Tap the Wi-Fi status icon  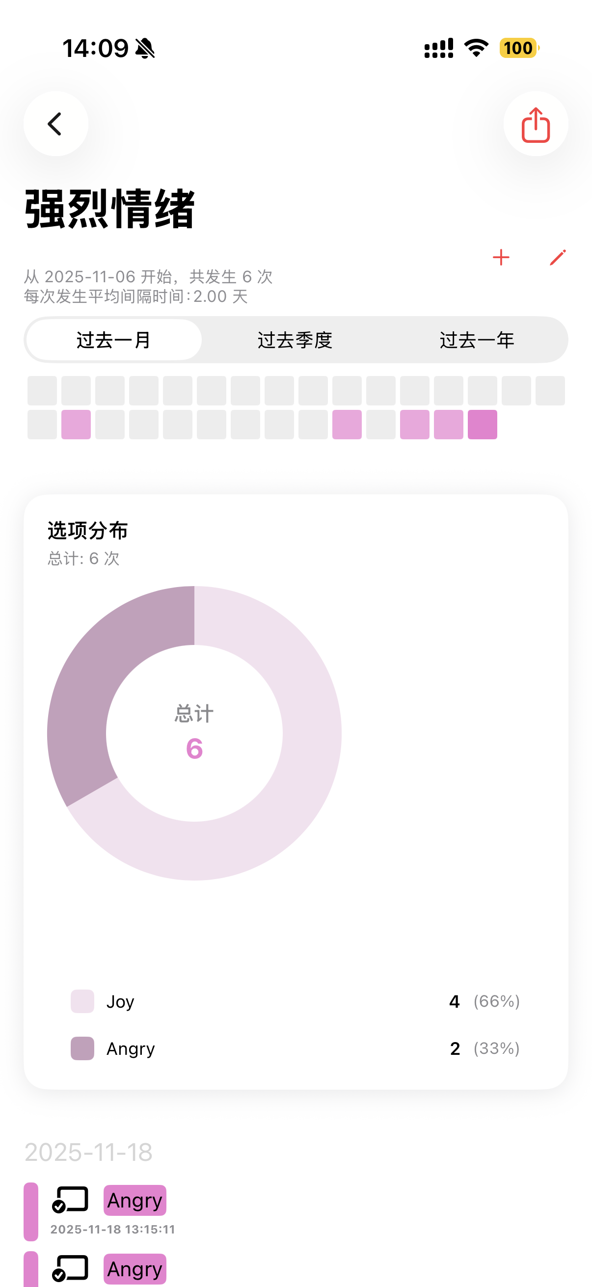[476, 48]
